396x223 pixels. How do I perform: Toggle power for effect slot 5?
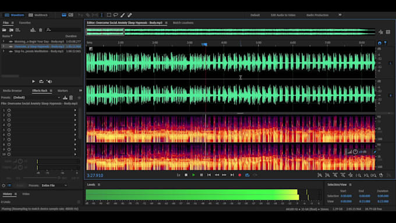click(x=9, y=130)
